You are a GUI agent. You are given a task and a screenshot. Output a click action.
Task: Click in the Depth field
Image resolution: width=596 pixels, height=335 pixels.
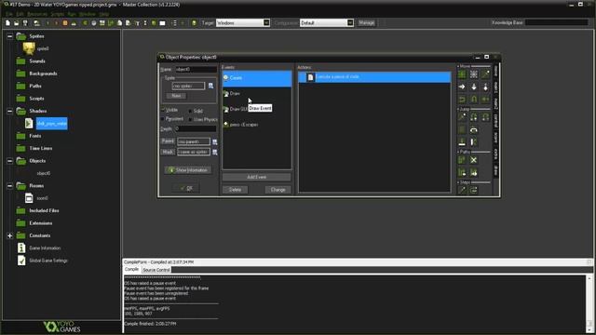point(196,128)
